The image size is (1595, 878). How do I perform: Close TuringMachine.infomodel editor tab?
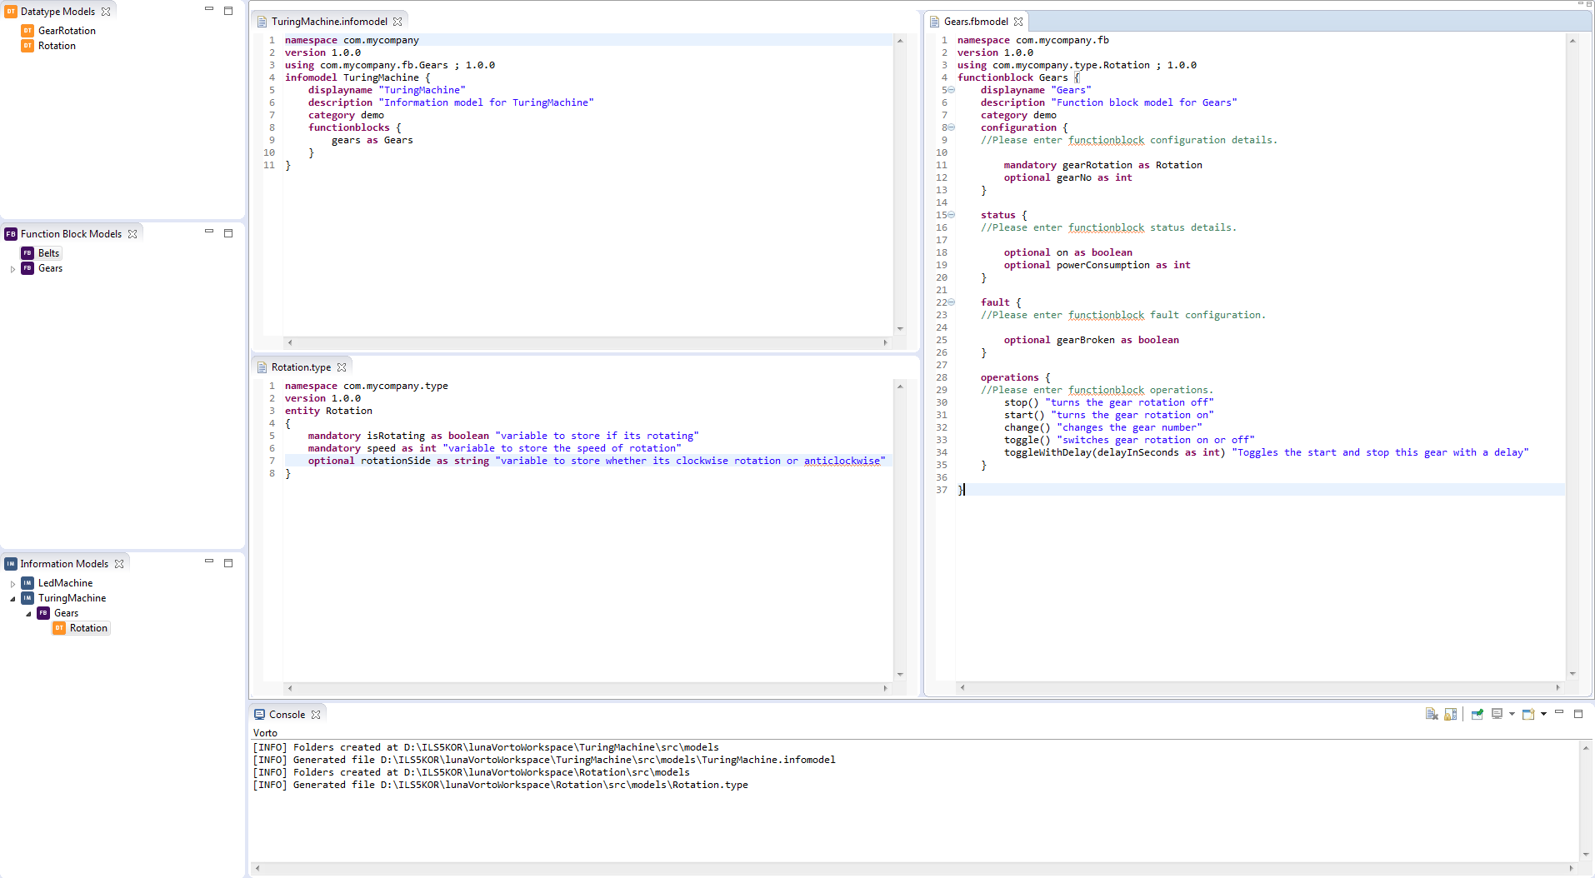(397, 22)
